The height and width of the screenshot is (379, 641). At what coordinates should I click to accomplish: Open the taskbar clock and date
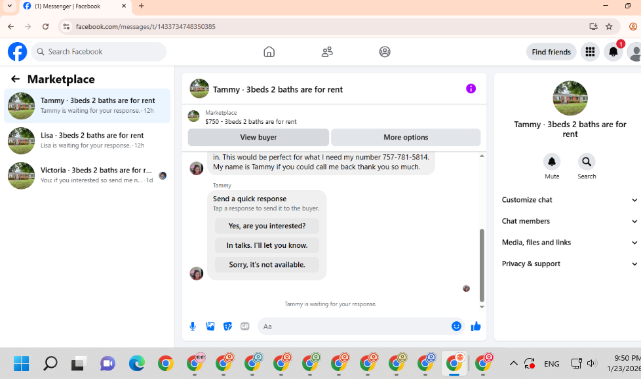pos(623,363)
